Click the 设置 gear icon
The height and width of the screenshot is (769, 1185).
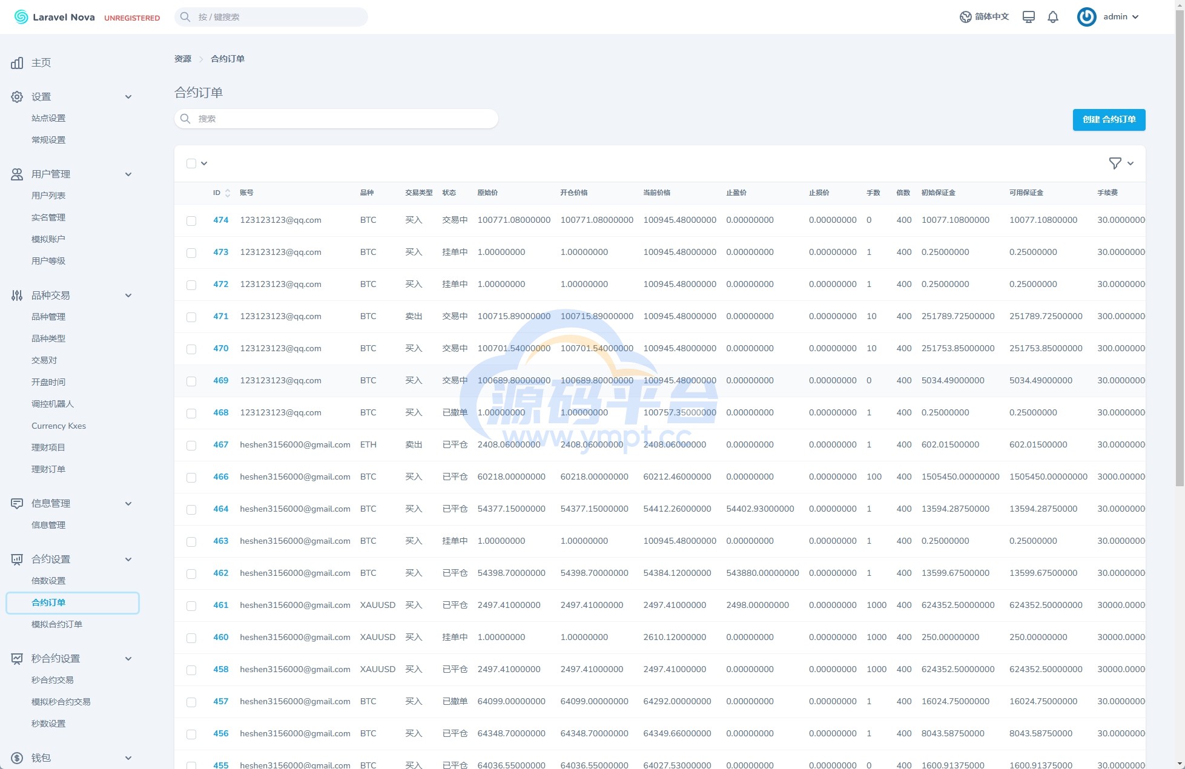click(x=17, y=97)
